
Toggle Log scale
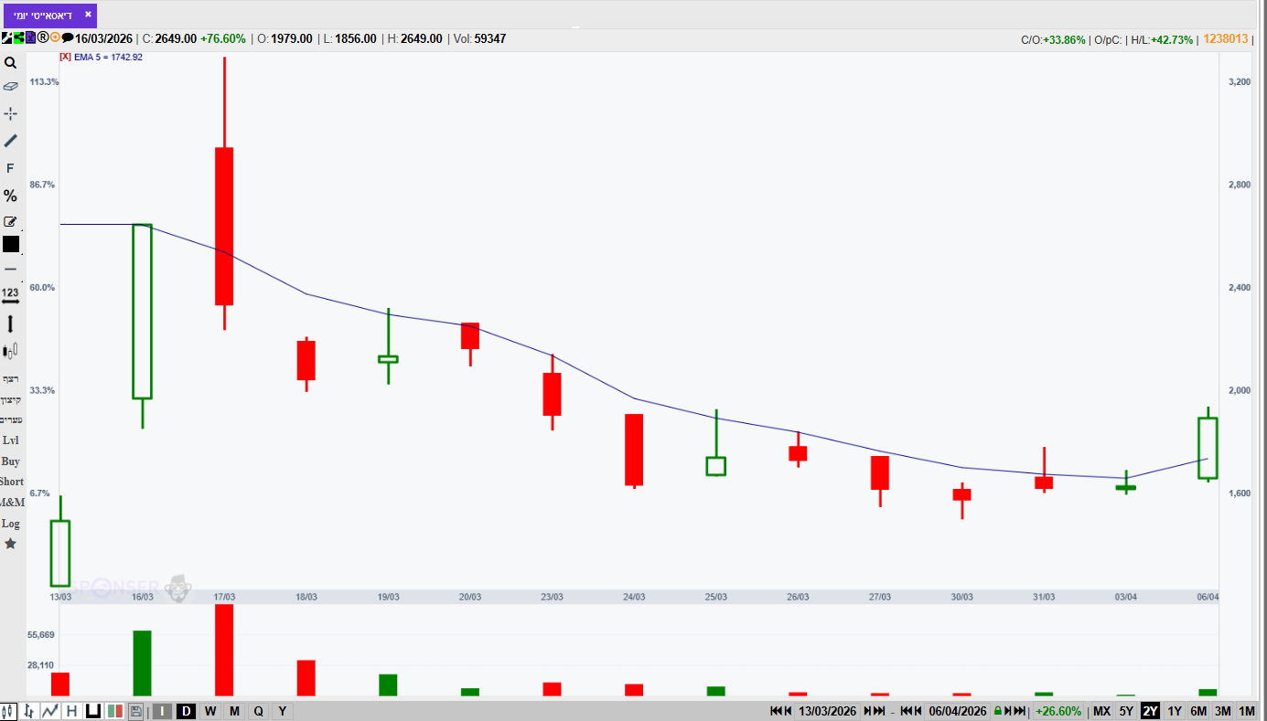(10, 524)
